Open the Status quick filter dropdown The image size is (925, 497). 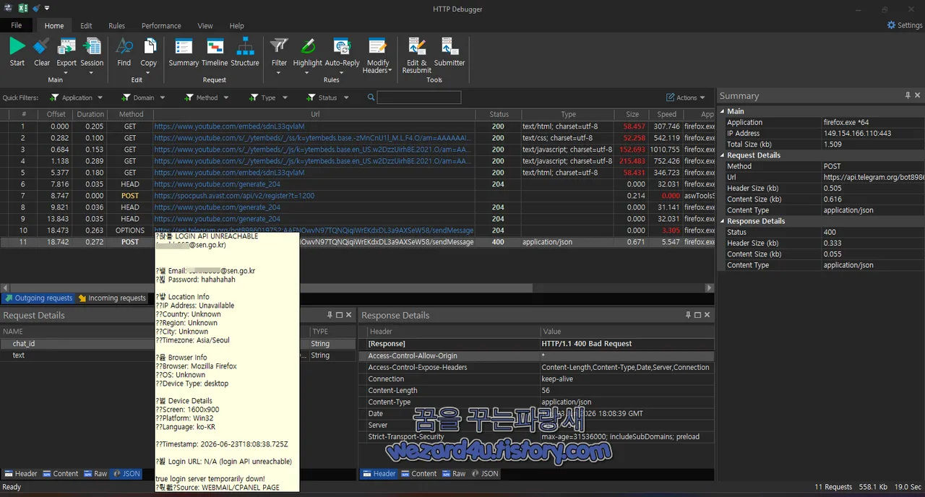click(327, 98)
